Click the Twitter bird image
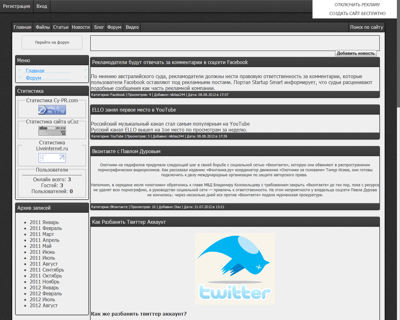The image size is (400, 320). tap(235, 268)
